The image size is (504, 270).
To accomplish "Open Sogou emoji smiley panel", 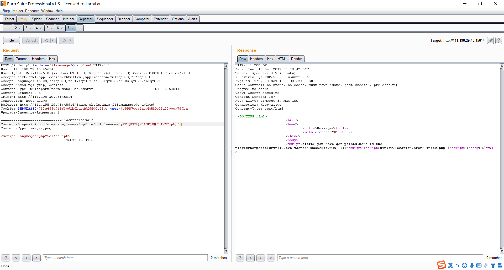I will click(x=465, y=266).
